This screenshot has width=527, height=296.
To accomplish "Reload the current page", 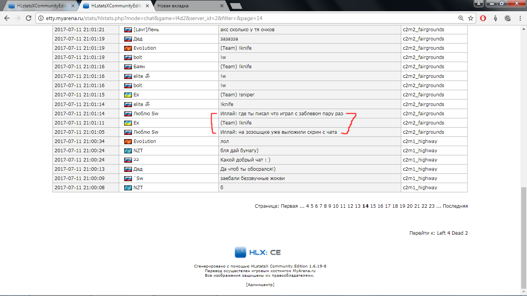I will 28,18.
